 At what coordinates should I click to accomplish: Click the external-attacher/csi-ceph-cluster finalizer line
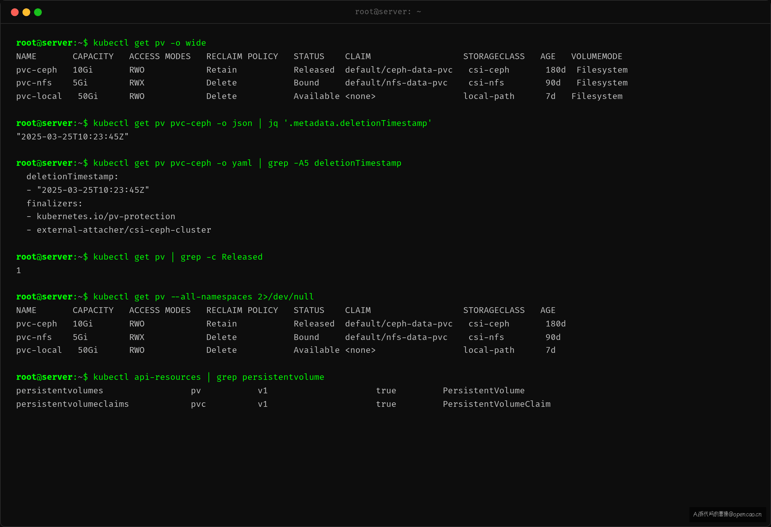[119, 230]
